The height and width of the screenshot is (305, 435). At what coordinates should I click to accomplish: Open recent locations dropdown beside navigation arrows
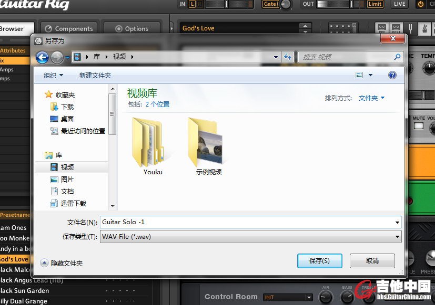click(67, 58)
